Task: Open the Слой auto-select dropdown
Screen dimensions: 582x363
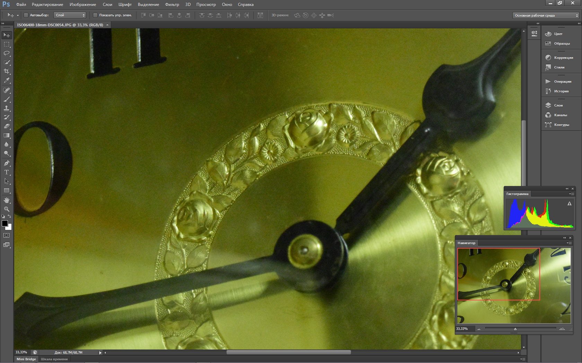Action: pos(70,15)
